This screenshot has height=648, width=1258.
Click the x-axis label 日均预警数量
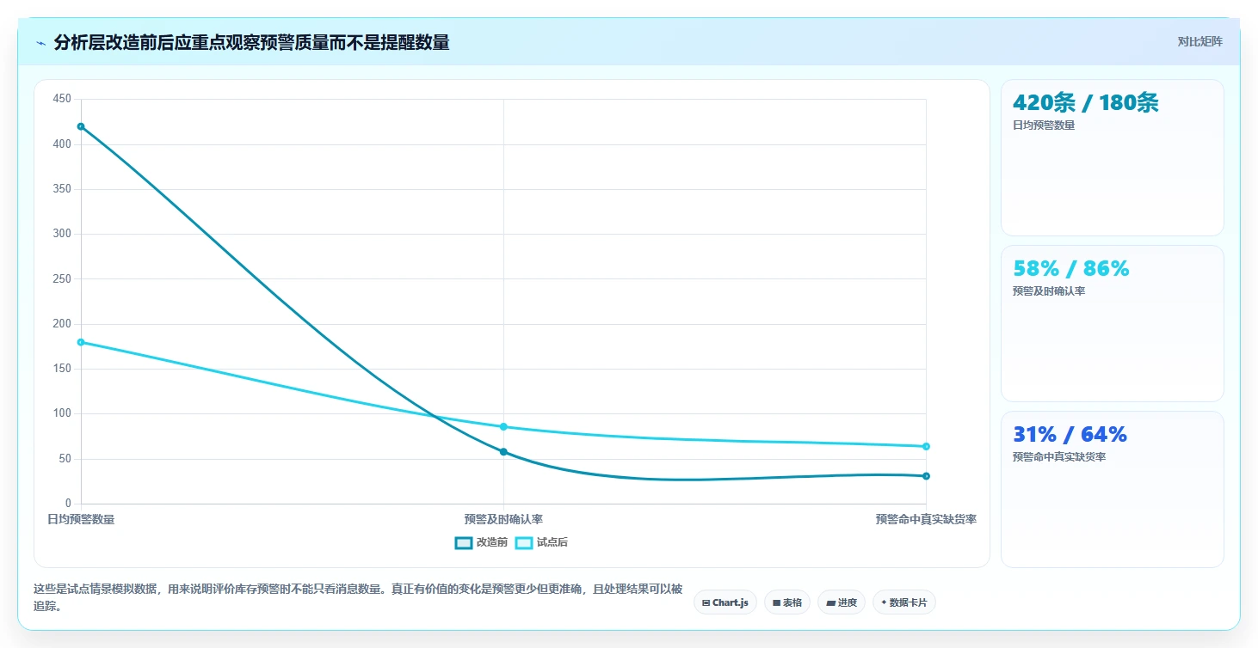tap(81, 519)
